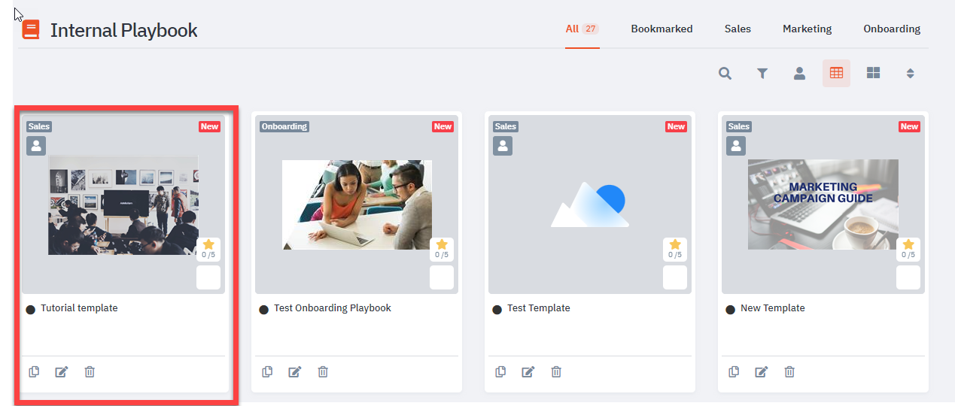Click the person icon on New Template thumbnail

[736, 146]
